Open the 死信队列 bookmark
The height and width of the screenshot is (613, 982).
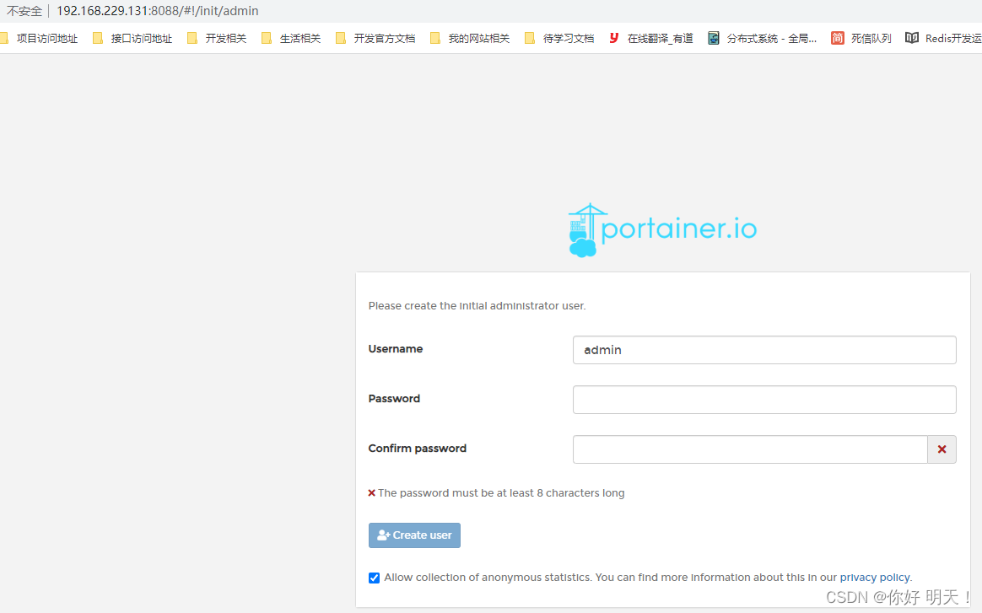(x=861, y=38)
